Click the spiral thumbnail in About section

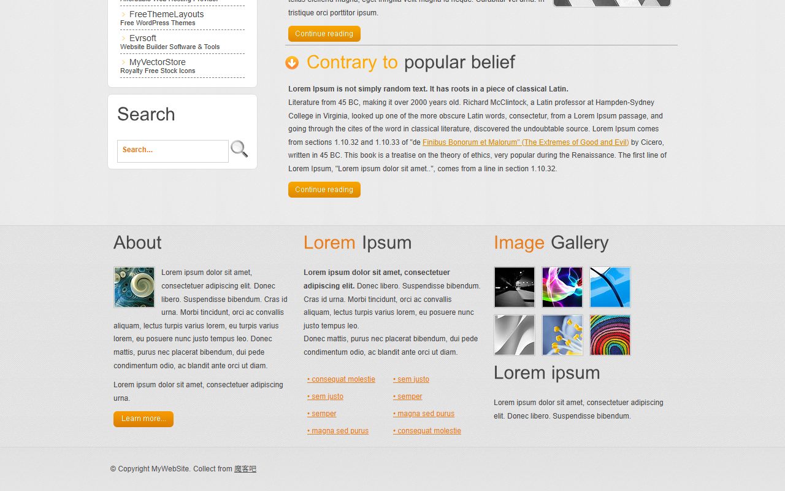point(134,287)
